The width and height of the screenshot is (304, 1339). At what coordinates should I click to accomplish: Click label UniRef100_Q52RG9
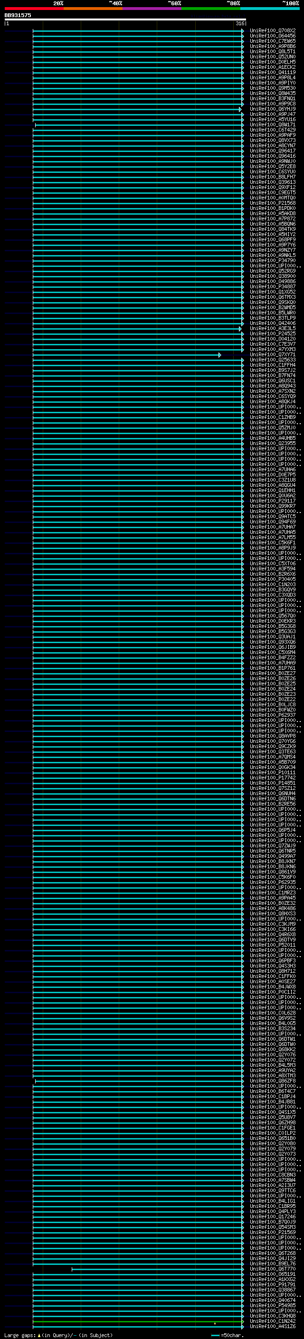click(x=273, y=271)
